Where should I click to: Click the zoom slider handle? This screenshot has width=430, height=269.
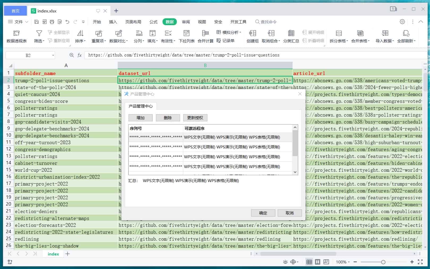(x=383, y=262)
